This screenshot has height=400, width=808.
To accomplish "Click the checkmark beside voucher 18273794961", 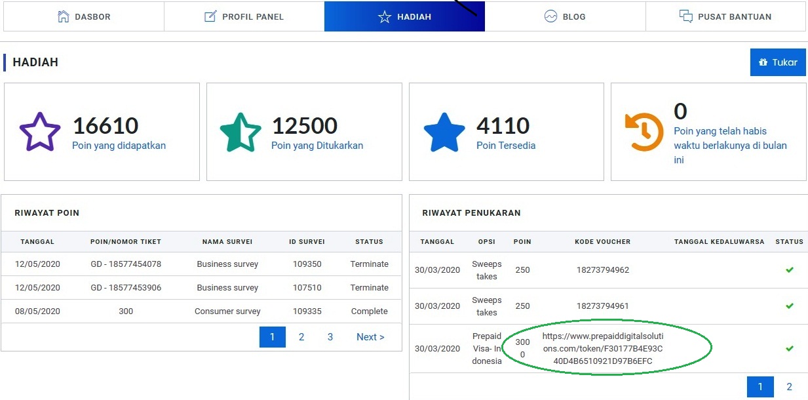I will (790, 306).
